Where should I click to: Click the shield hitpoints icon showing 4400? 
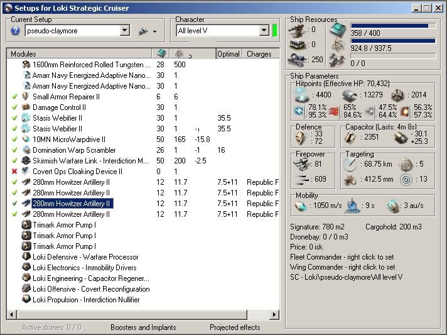click(x=302, y=95)
